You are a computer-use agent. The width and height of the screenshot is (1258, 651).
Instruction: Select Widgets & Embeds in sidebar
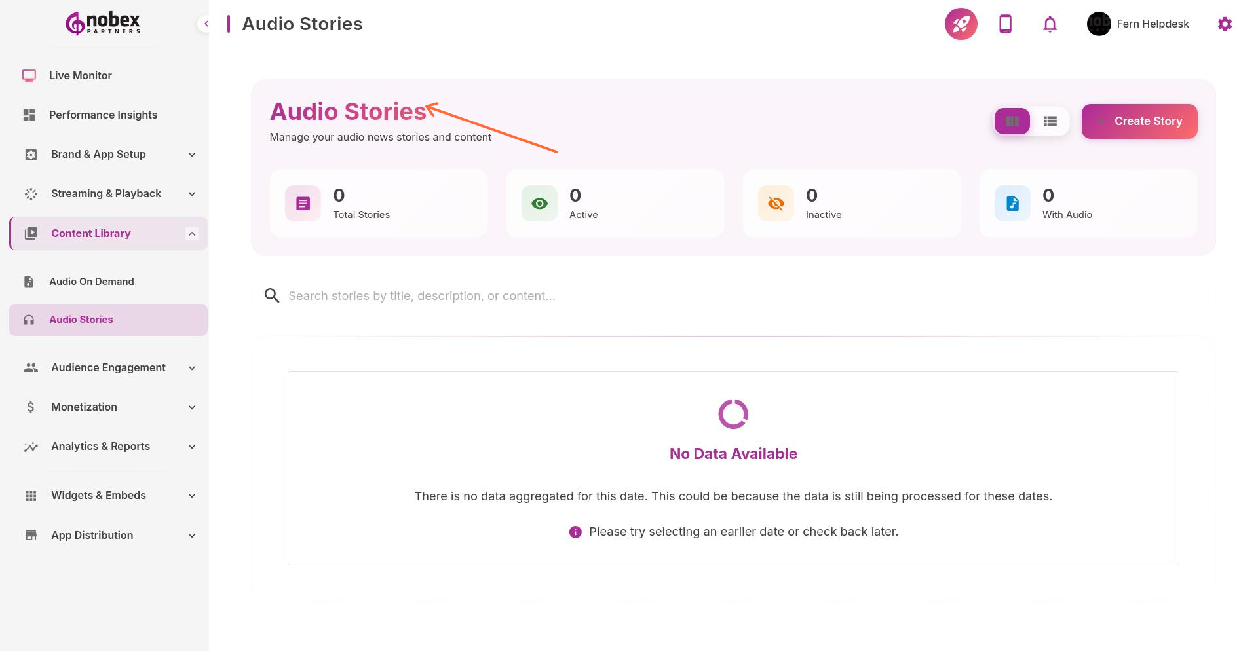pyautogui.click(x=98, y=496)
